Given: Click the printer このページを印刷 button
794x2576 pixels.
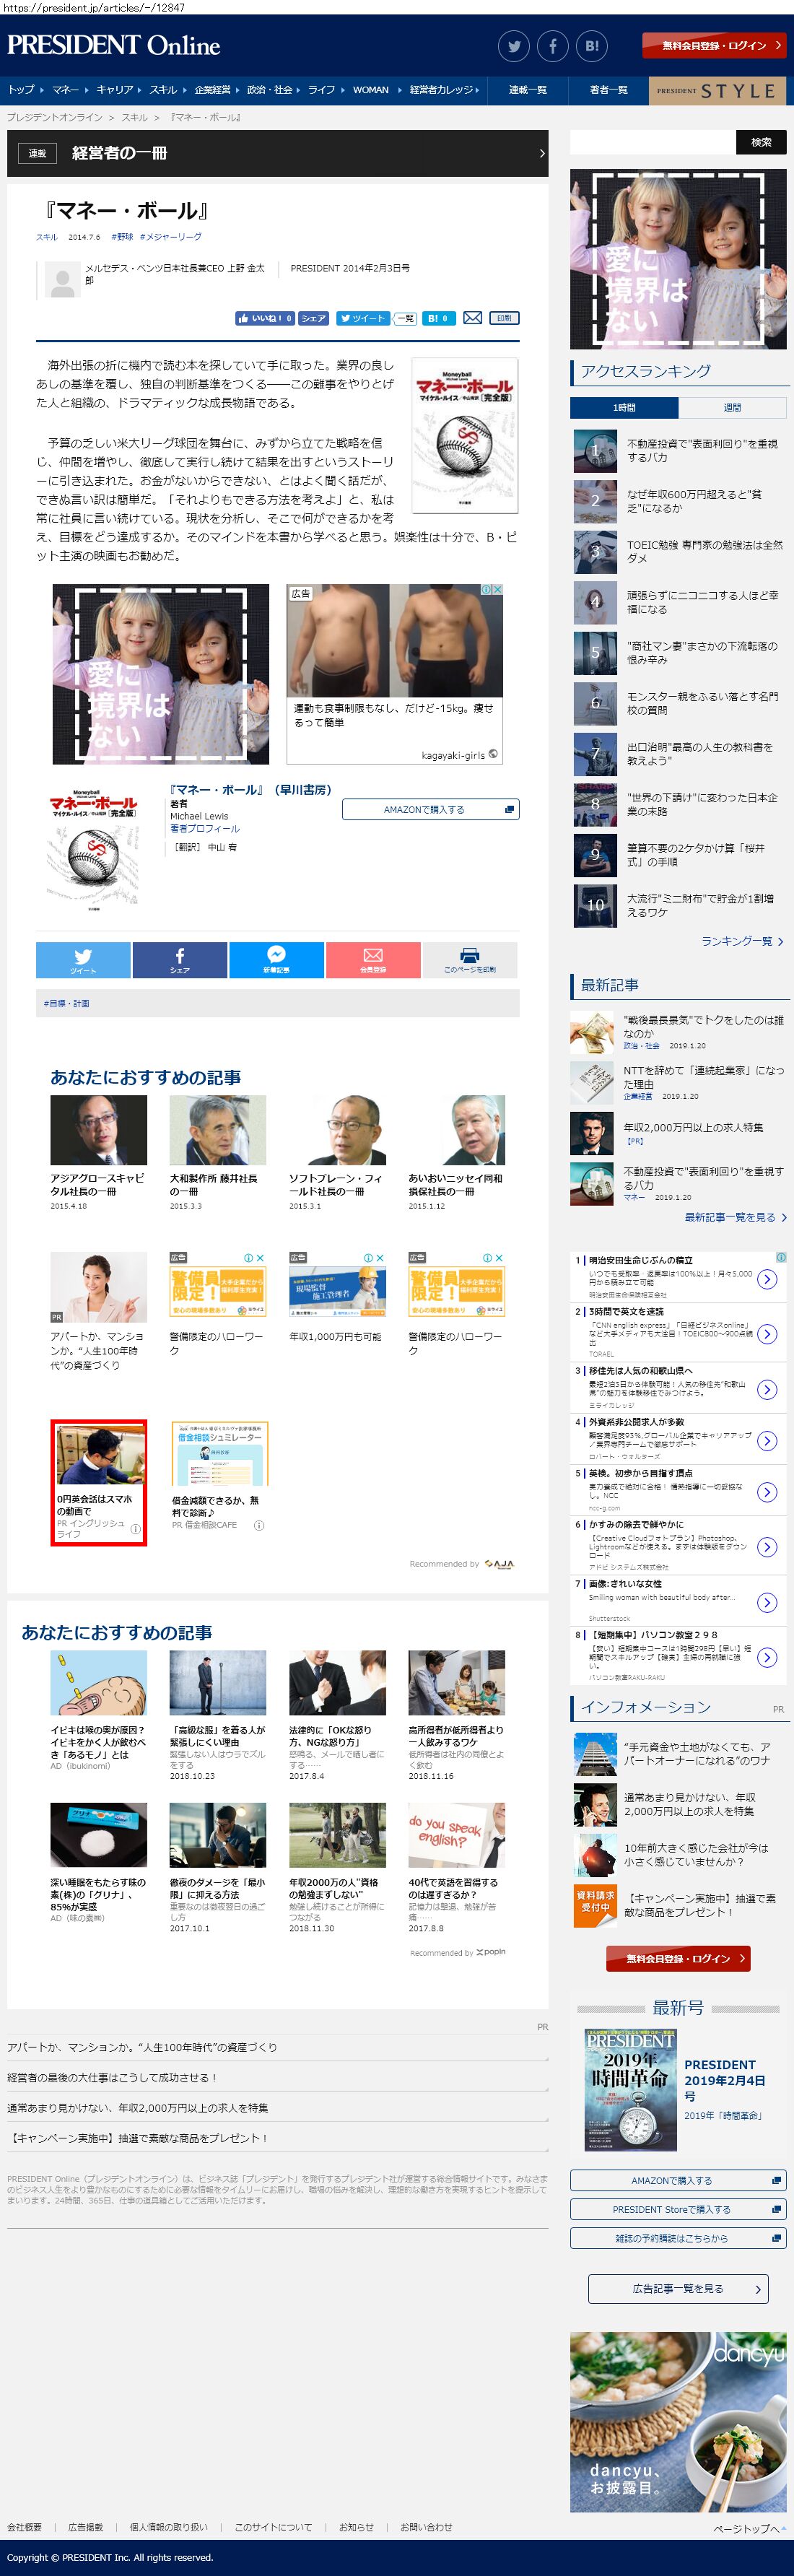Looking at the screenshot, I should [470, 960].
